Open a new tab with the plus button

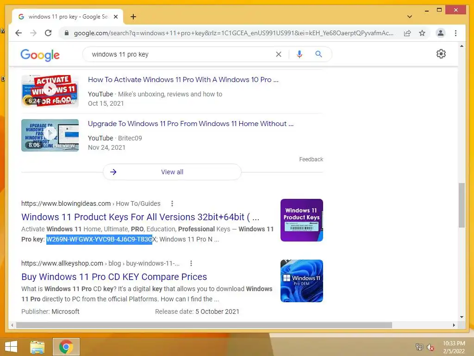[133, 17]
